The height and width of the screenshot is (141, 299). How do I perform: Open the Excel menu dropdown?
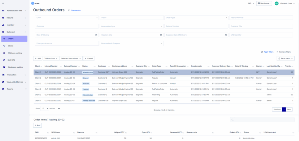[286, 58]
